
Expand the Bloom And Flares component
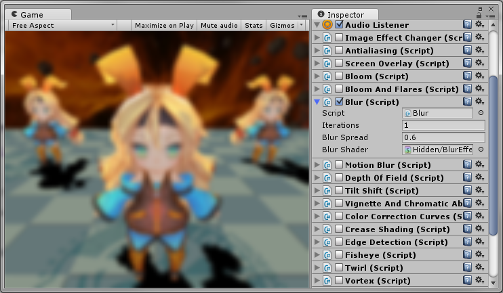317,89
